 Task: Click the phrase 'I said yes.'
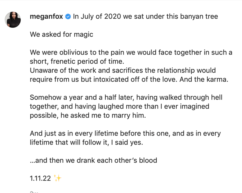127,142
